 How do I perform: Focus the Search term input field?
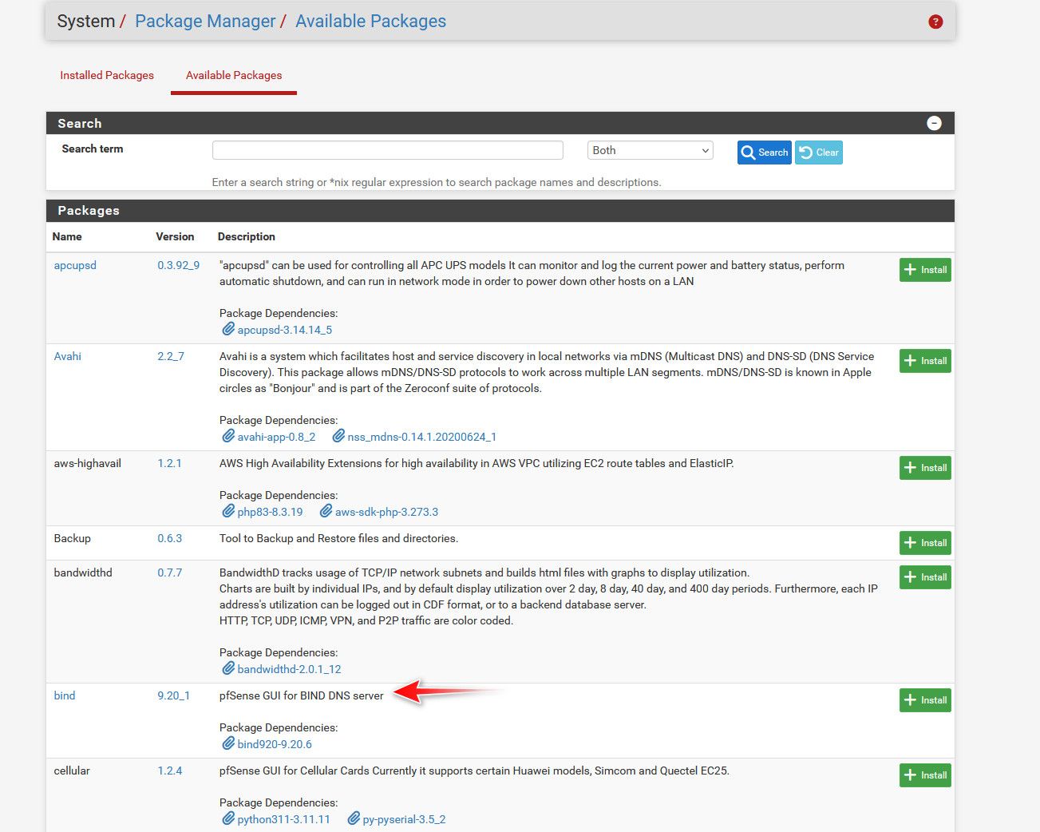pyautogui.click(x=387, y=150)
